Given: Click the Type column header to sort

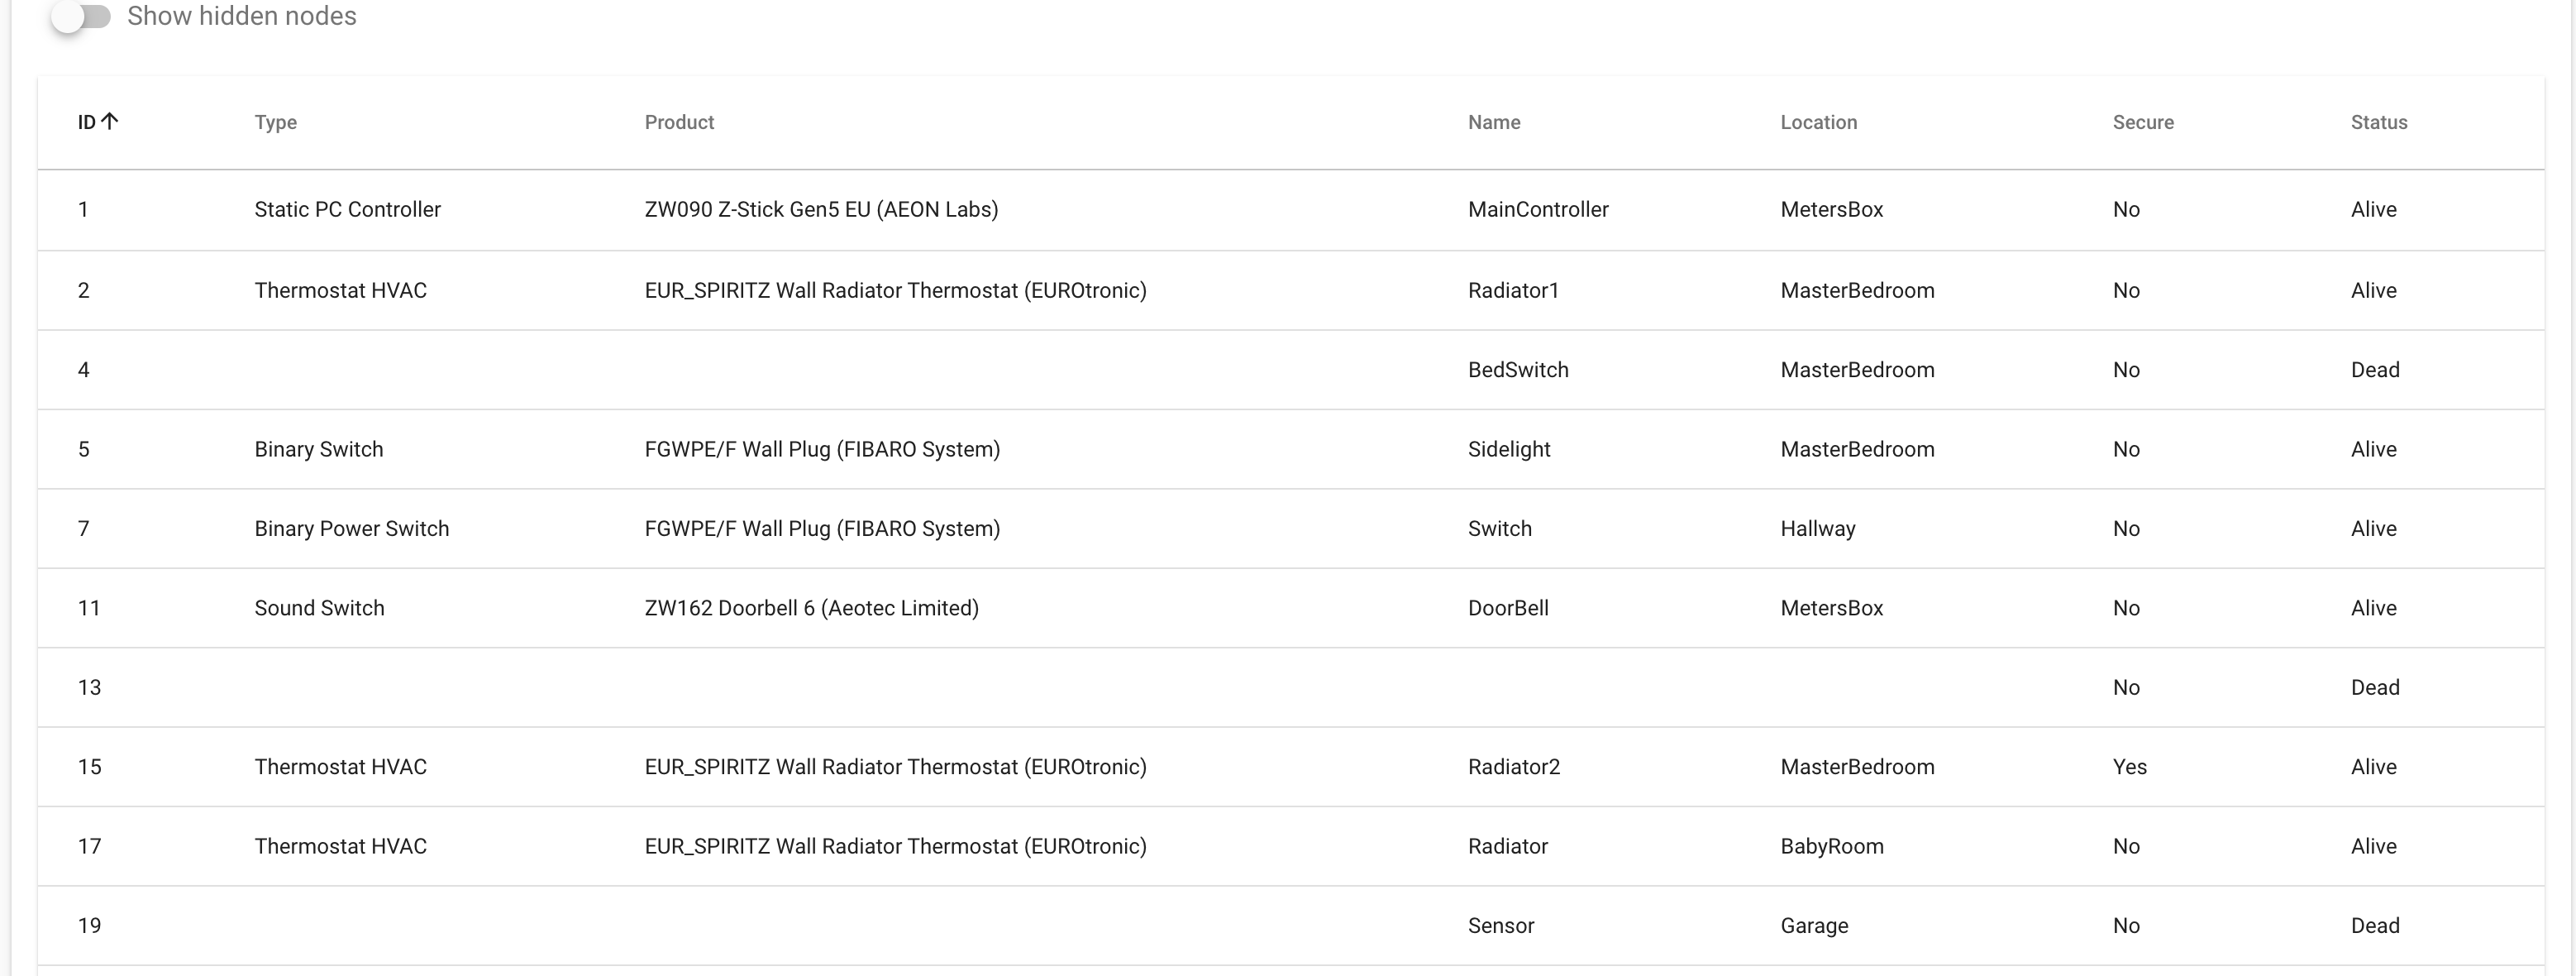Looking at the screenshot, I should click(276, 122).
